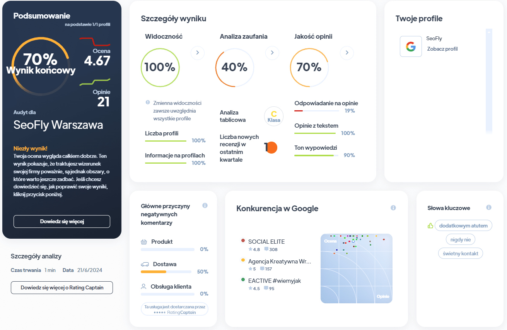Click the C Klasa badge icon
507x330 pixels.
[274, 116]
